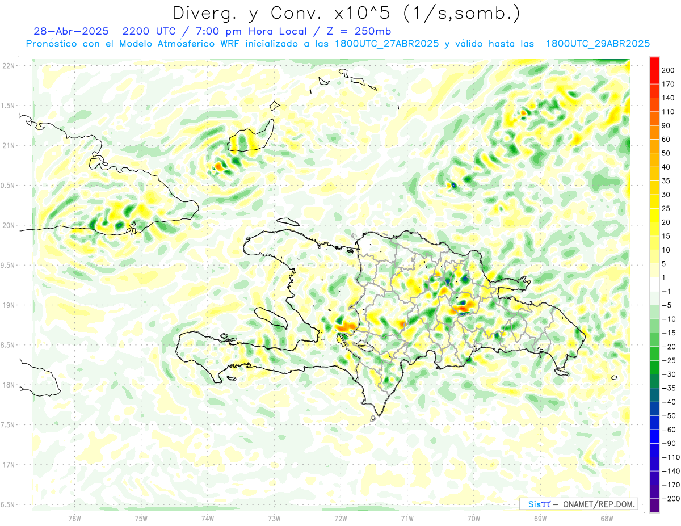Click the color scale segment between -25 and -30
Screen dimensions: 681x526
(x=654, y=368)
